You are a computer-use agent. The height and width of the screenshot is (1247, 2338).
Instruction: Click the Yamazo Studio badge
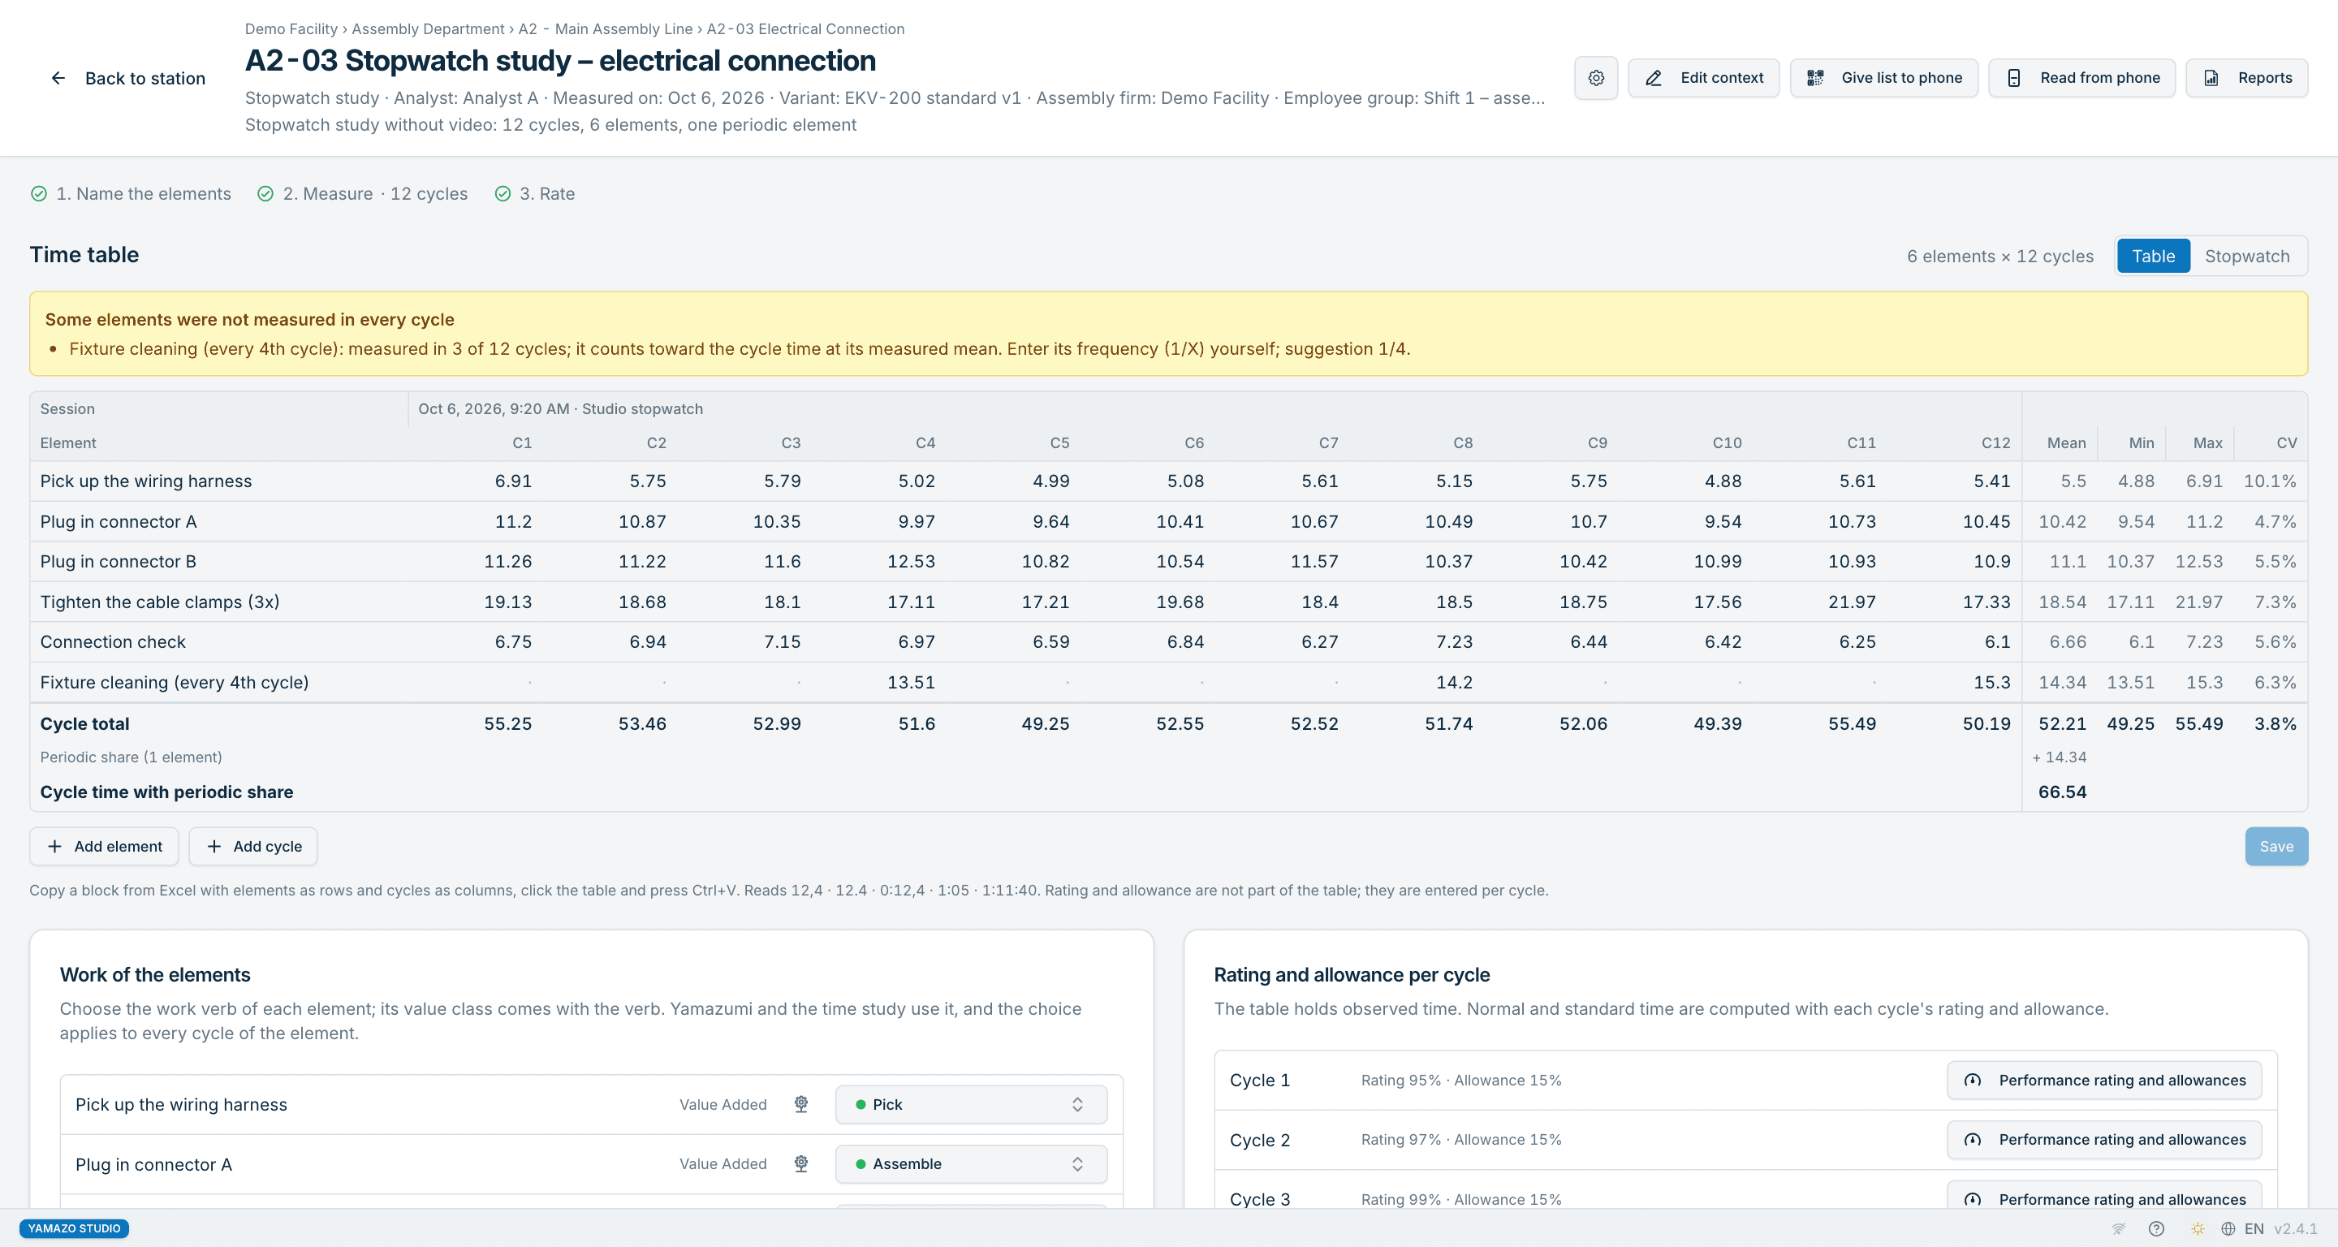point(74,1228)
